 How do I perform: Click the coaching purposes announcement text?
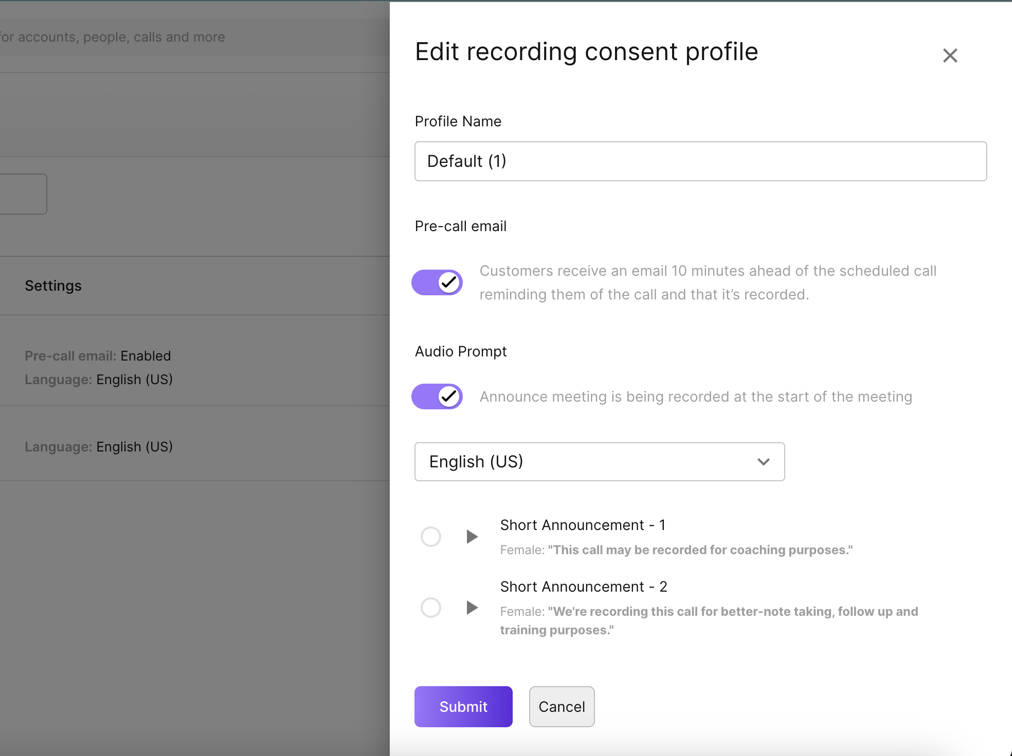tap(699, 550)
